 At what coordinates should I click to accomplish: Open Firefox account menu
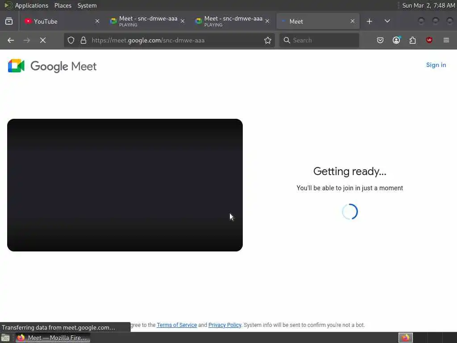[396, 40]
